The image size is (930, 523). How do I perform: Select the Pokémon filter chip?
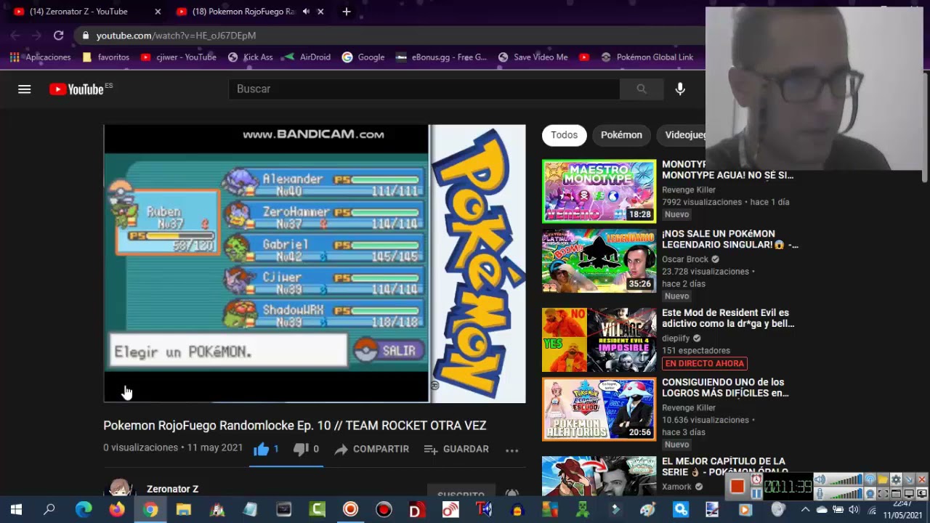click(621, 135)
